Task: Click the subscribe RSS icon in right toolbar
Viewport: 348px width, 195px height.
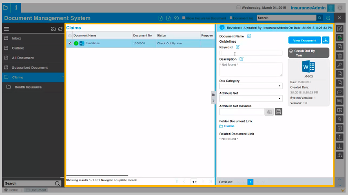Action: click(340, 119)
